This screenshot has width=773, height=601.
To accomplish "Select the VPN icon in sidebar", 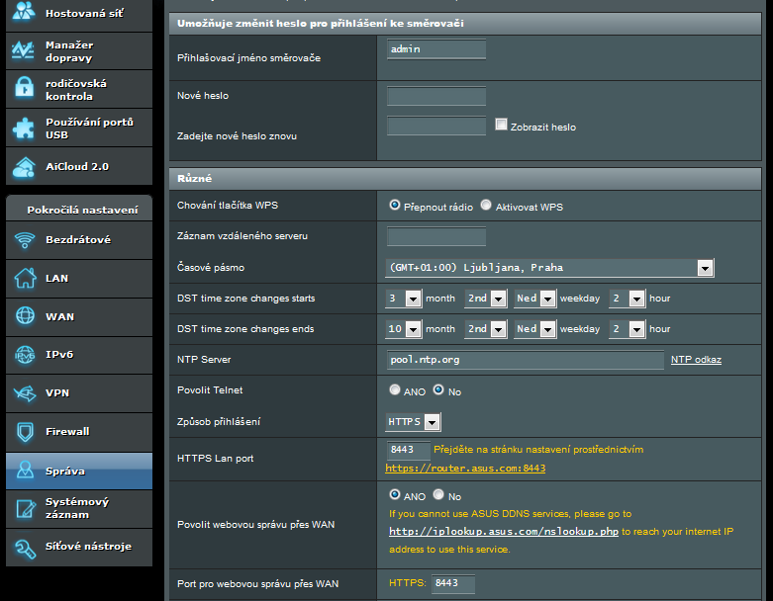I will 25,393.
